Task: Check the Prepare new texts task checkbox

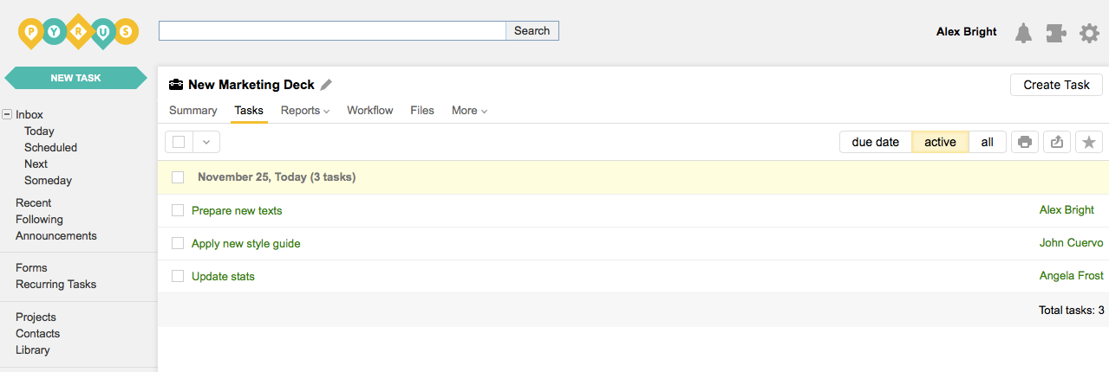Action: coord(178,210)
